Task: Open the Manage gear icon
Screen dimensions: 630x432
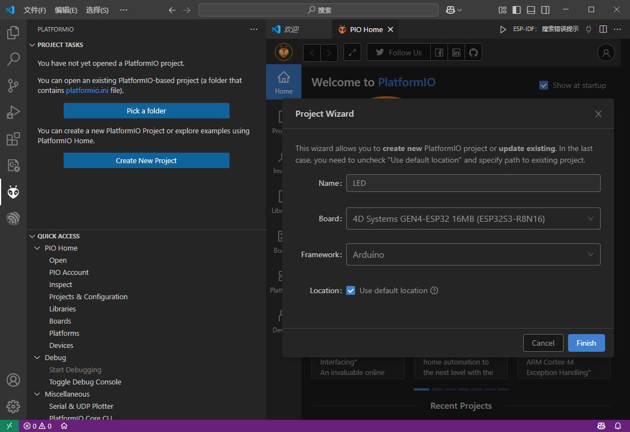Action: coord(13,407)
